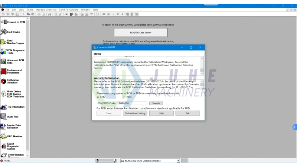This screenshot has height=167, width=297.
Task: Click the ECM/PDD Code input field
Action: (133, 103)
